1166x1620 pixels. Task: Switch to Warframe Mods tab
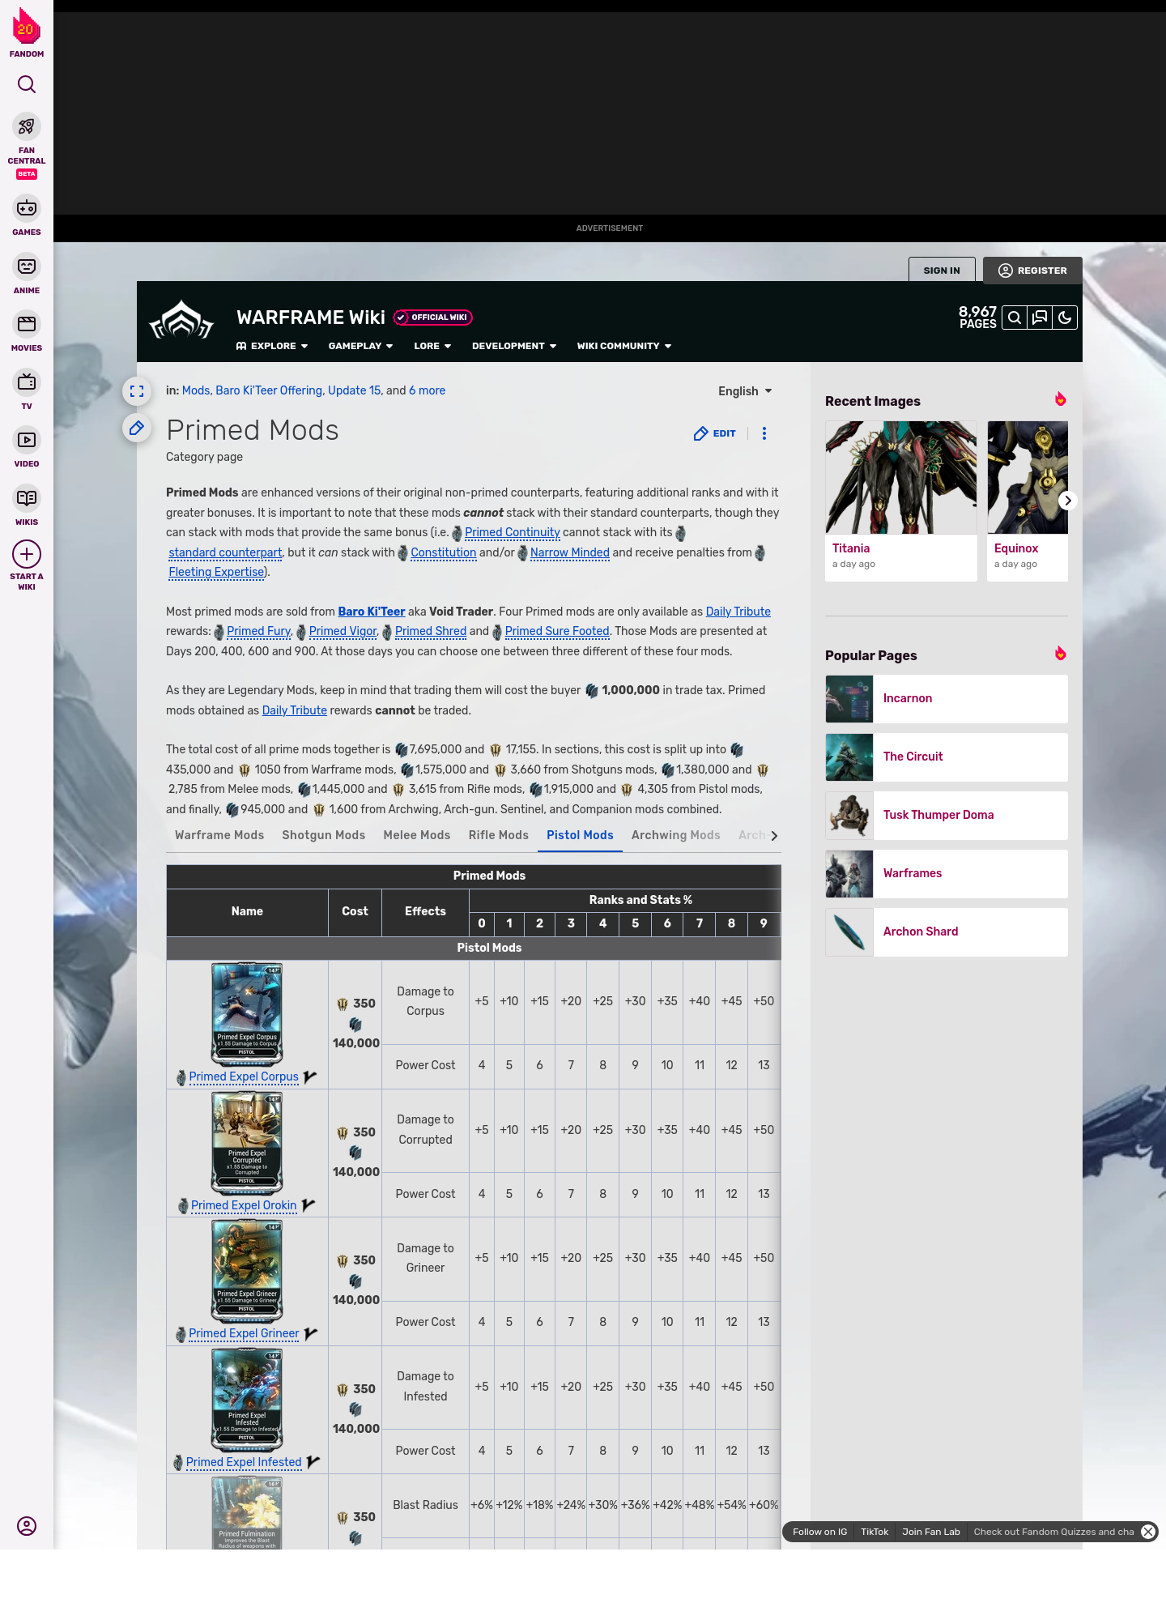(x=219, y=835)
